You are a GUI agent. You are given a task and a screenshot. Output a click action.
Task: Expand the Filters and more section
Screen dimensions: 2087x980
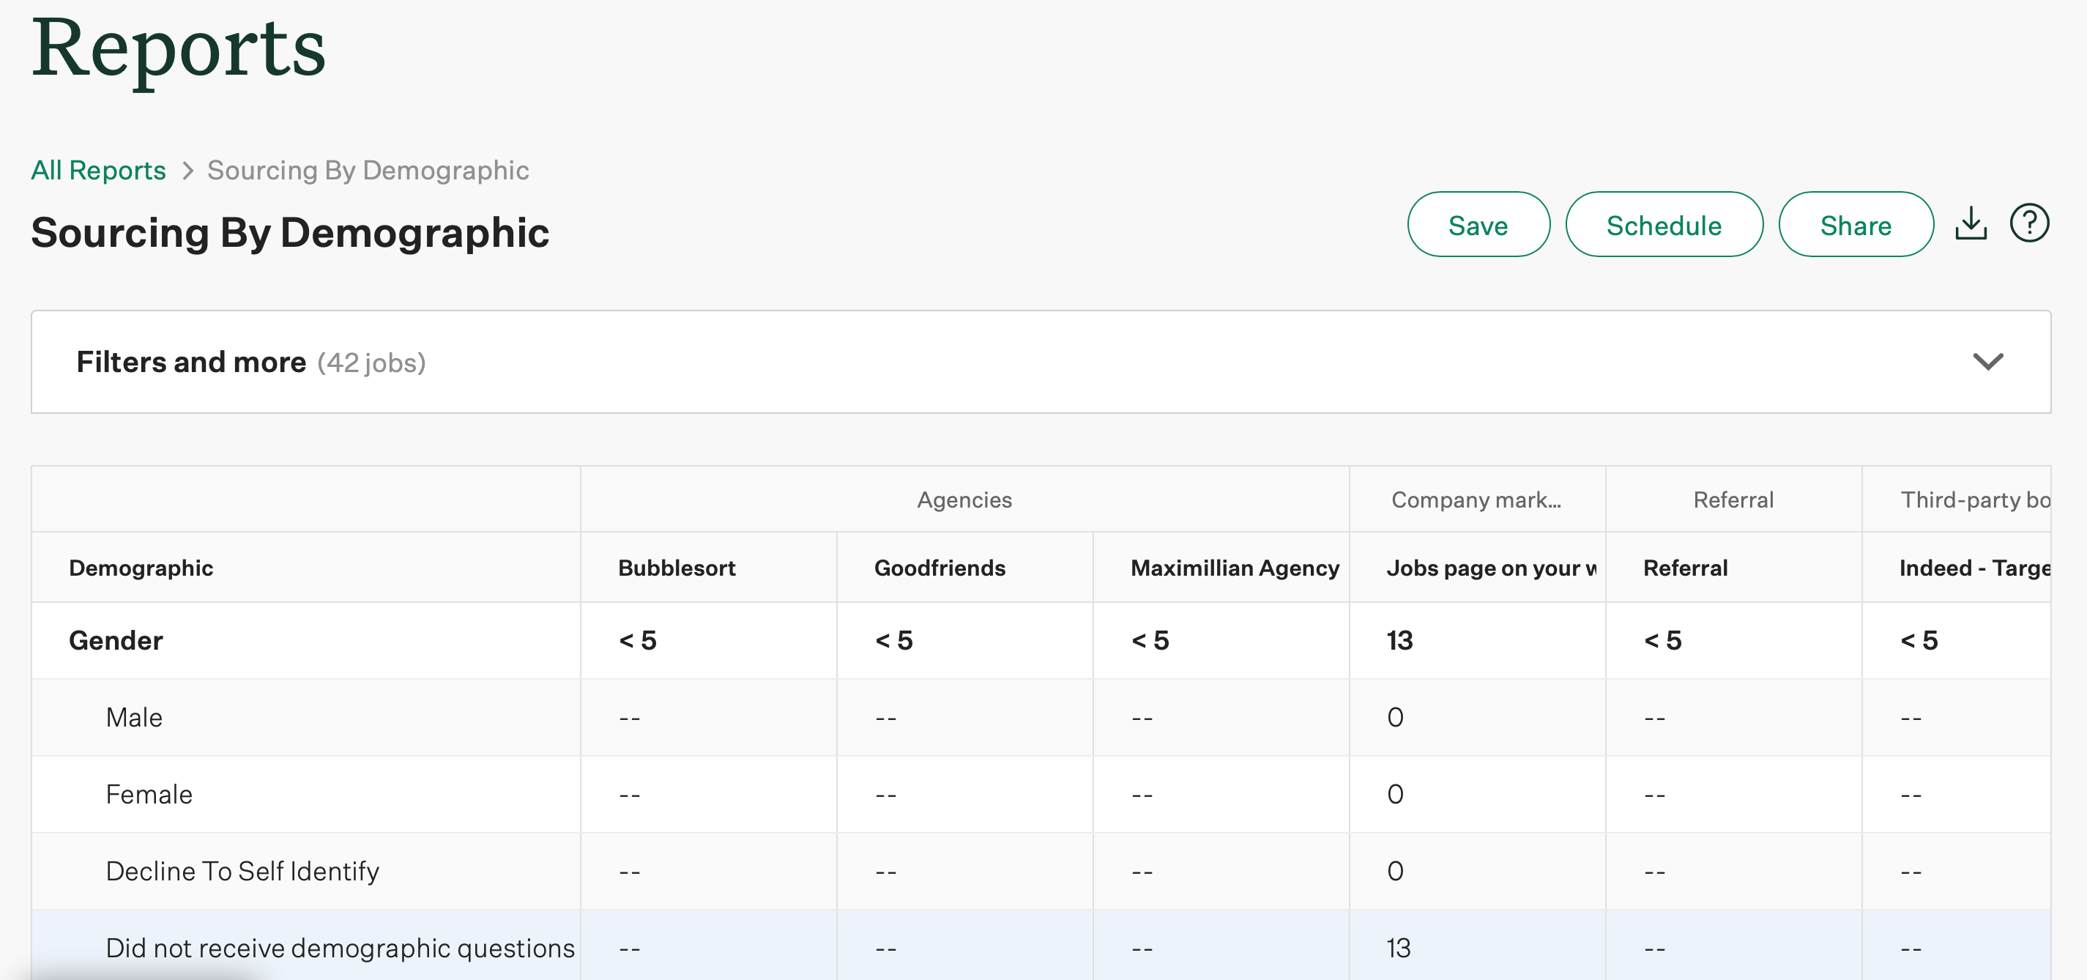pyautogui.click(x=192, y=362)
